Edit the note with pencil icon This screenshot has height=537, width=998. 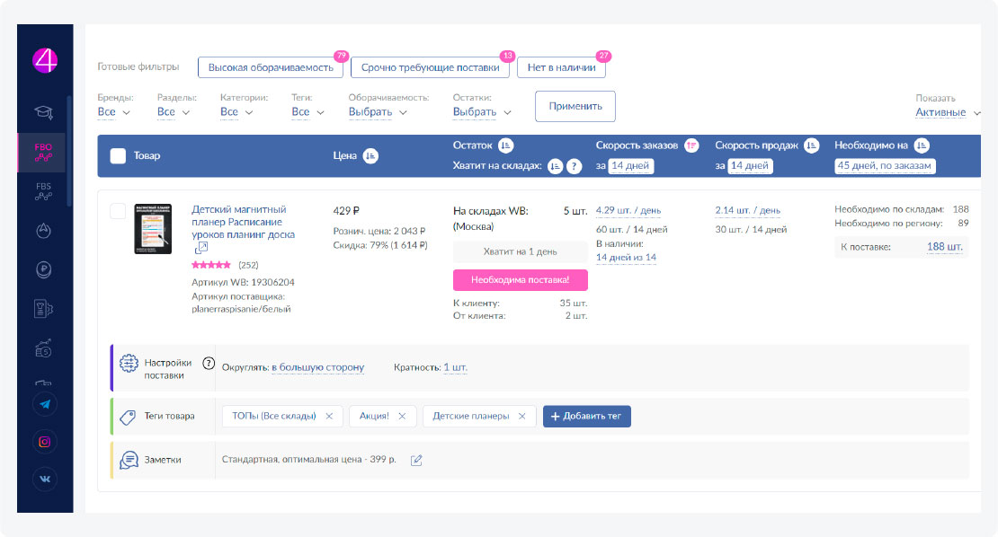tap(416, 460)
